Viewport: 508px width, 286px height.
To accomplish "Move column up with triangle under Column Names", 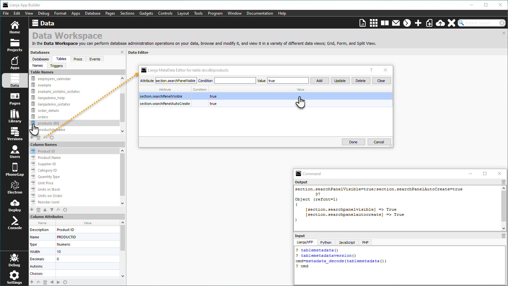I will tap(45, 210).
